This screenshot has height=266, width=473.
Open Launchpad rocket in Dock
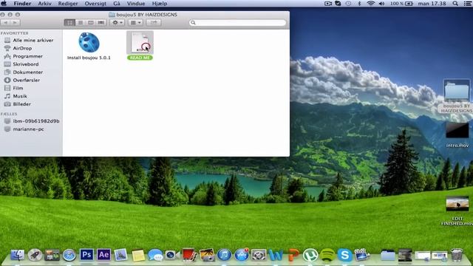point(35,255)
